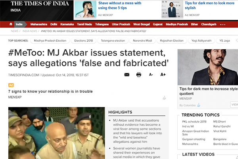Print the article using printer icon
Screen dimensions: 238x159
tap(138, 75)
